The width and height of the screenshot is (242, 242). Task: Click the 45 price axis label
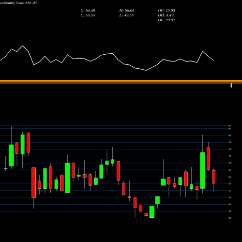point(230,197)
